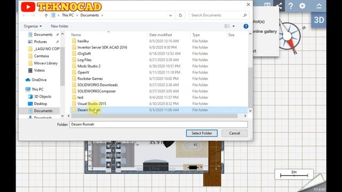
Task: Select SOLIDWORKS Downloads folder
Action: [97, 85]
